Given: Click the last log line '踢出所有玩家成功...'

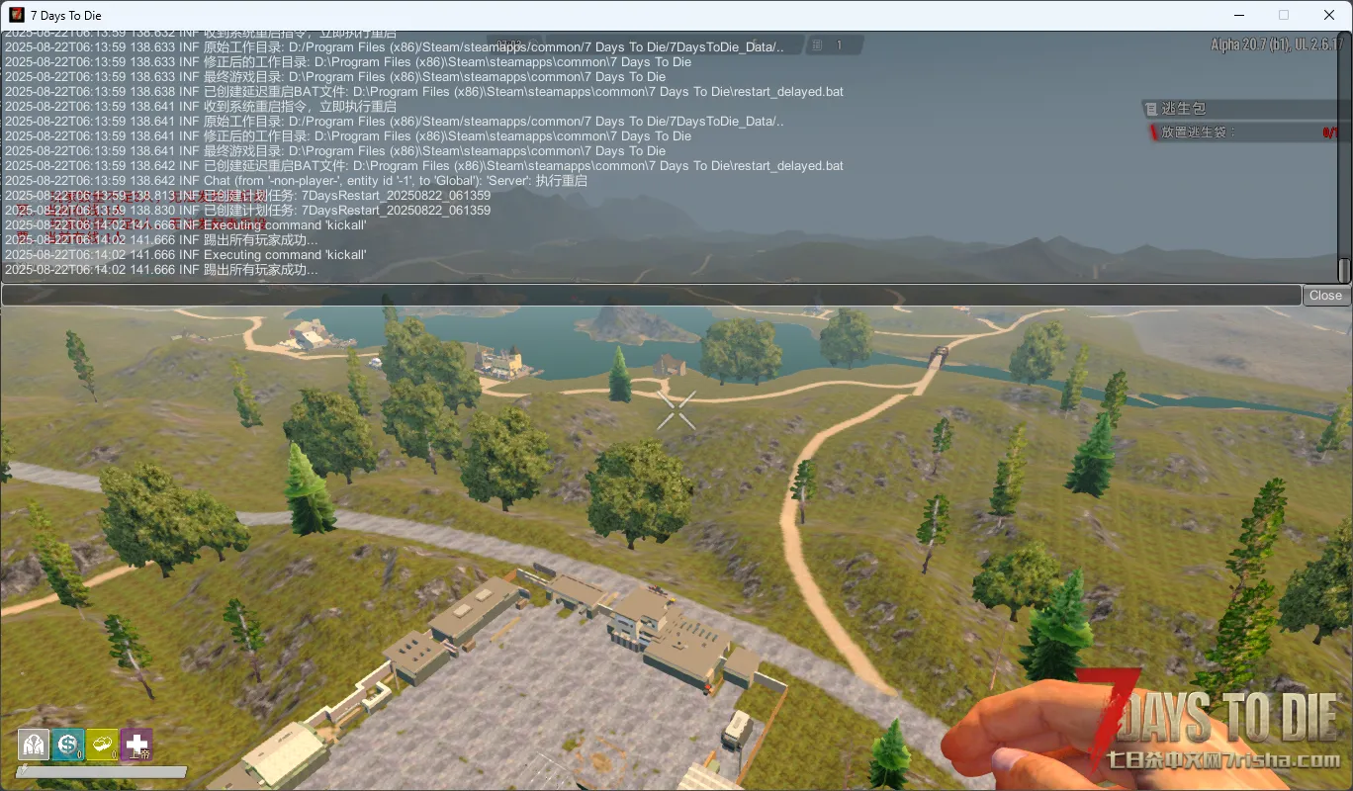Looking at the screenshot, I should [161, 269].
